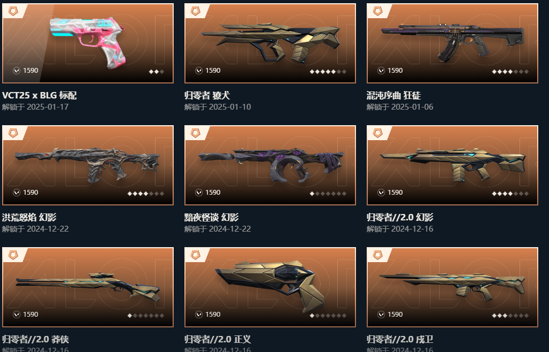Click the edition badge icon on VCT25 x BLG card

(x=13, y=11)
